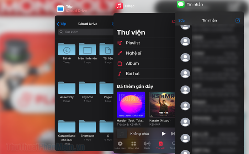Open the Tài liệu folder in Files
The width and height of the screenshot is (249, 154).
point(107,49)
